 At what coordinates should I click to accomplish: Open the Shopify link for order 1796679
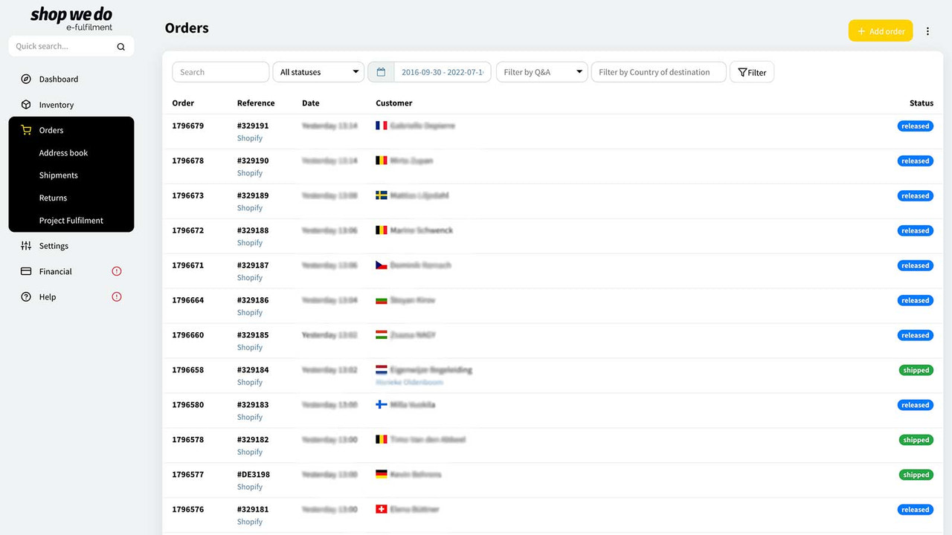(250, 138)
